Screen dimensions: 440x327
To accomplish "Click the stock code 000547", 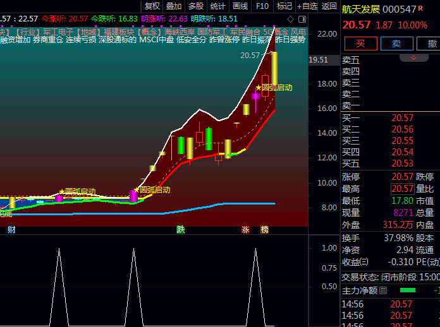I will click(x=399, y=9).
